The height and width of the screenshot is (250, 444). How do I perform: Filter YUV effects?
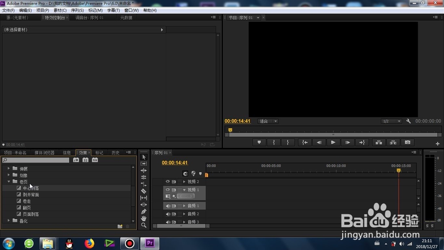95,160
